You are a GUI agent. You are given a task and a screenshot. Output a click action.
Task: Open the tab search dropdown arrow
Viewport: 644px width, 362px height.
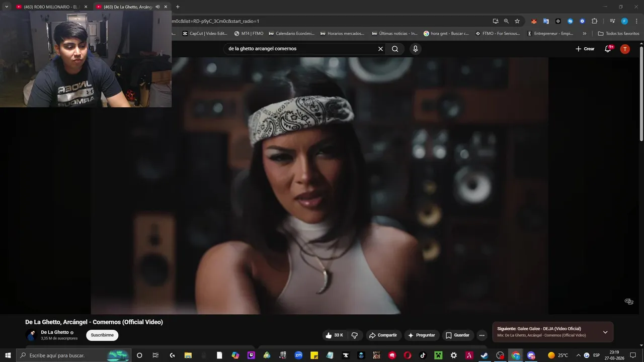click(6, 7)
